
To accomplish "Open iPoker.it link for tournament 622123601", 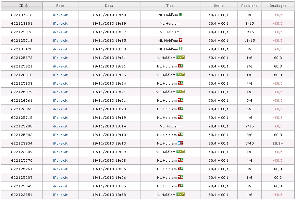I will pyautogui.click(x=60, y=24).
